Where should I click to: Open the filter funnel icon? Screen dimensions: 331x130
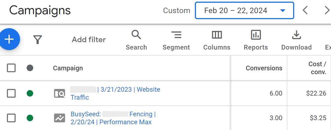38,40
